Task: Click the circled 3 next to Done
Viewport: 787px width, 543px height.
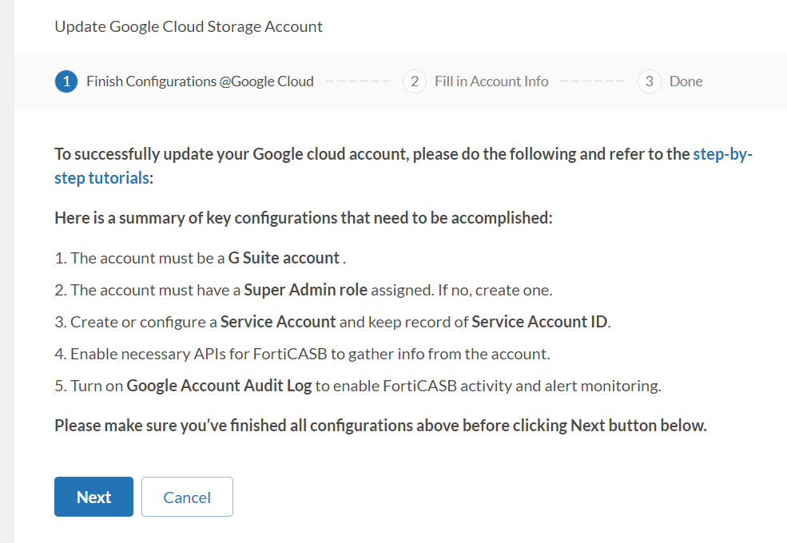Action: pos(649,81)
